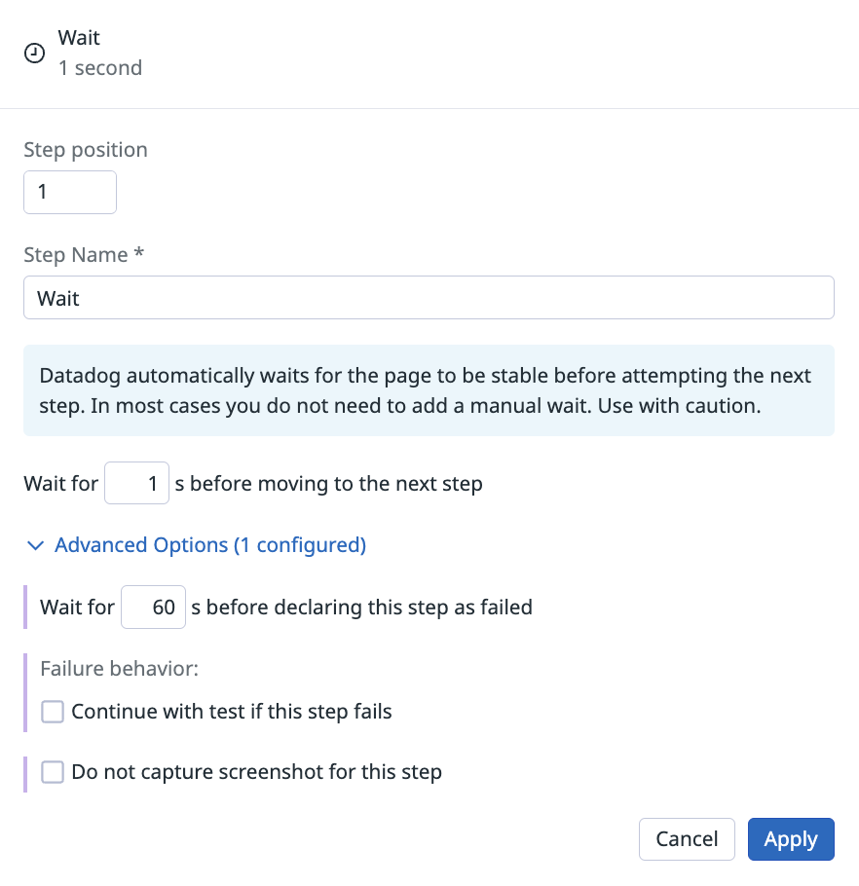
Task: Click the Failure behavior label
Action: coord(119,669)
